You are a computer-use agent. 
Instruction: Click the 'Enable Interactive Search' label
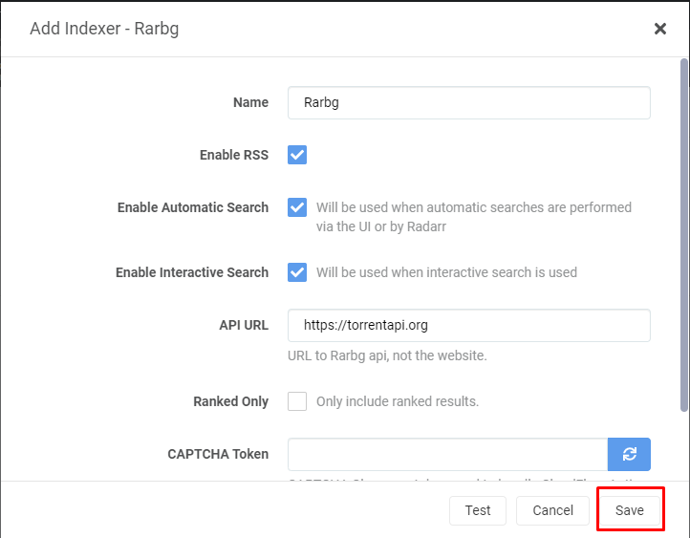(192, 272)
